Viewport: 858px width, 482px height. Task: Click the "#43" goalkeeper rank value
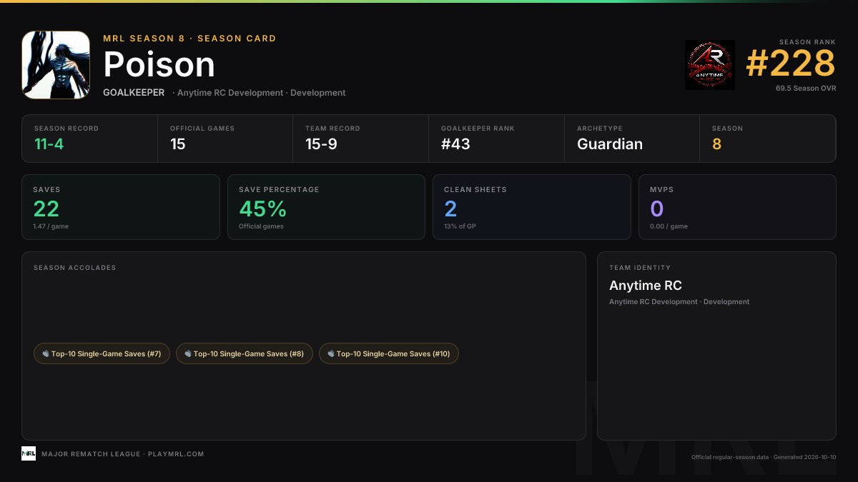coord(455,144)
